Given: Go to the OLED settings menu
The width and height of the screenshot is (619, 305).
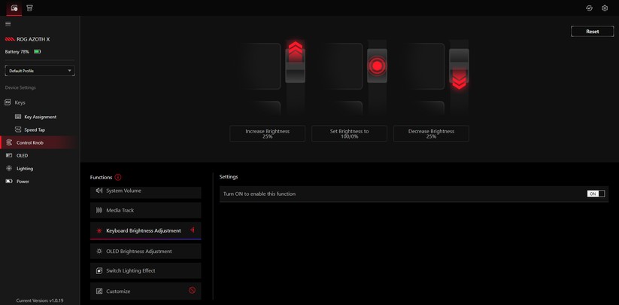Looking at the screenshot, I should (22, 155).
